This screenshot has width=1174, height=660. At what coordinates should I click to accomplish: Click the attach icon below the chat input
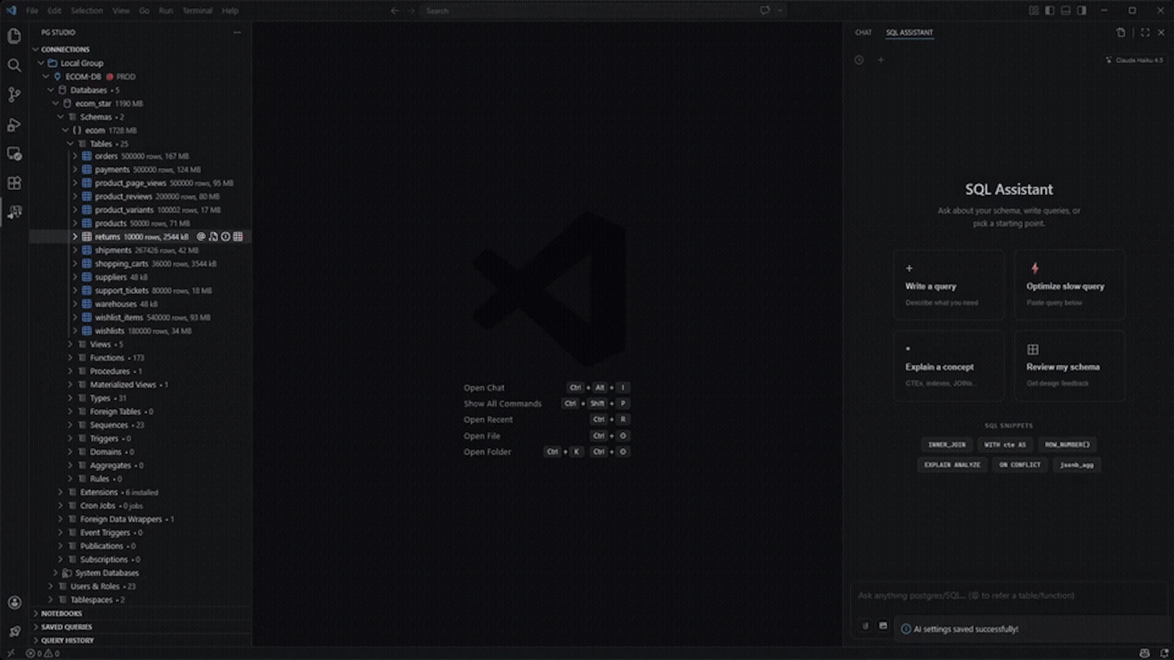(865, 626)
